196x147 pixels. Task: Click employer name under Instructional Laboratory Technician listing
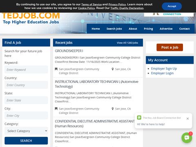(x=79, y=111)
